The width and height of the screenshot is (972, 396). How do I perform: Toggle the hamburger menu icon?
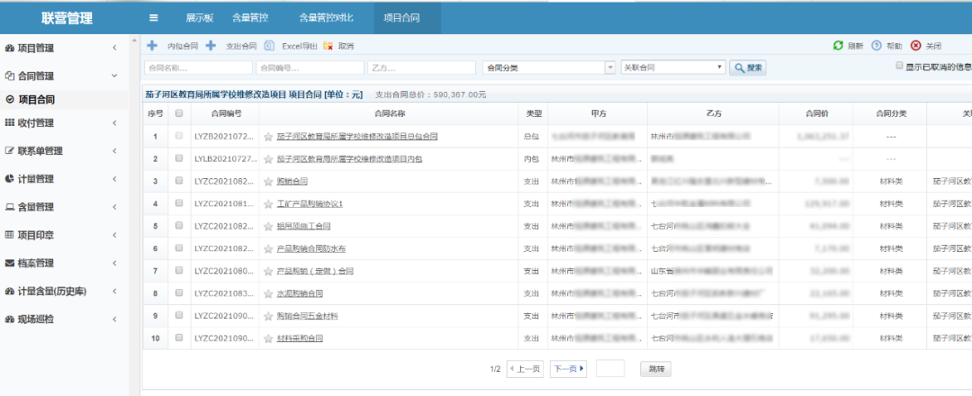(154, 18)
